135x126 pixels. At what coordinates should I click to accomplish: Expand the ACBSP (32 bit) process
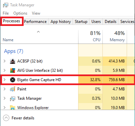5,61
